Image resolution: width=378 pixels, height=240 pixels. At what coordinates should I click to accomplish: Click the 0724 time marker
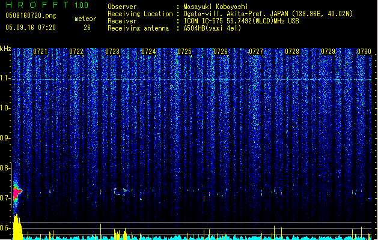148,52
